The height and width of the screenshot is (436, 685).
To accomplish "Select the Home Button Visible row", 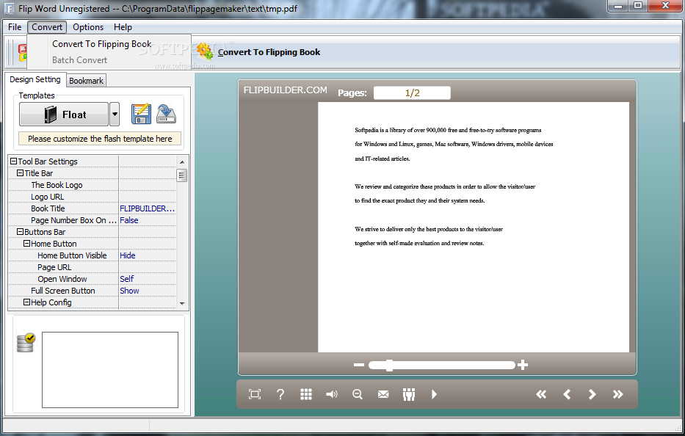I will click(93, 255).
